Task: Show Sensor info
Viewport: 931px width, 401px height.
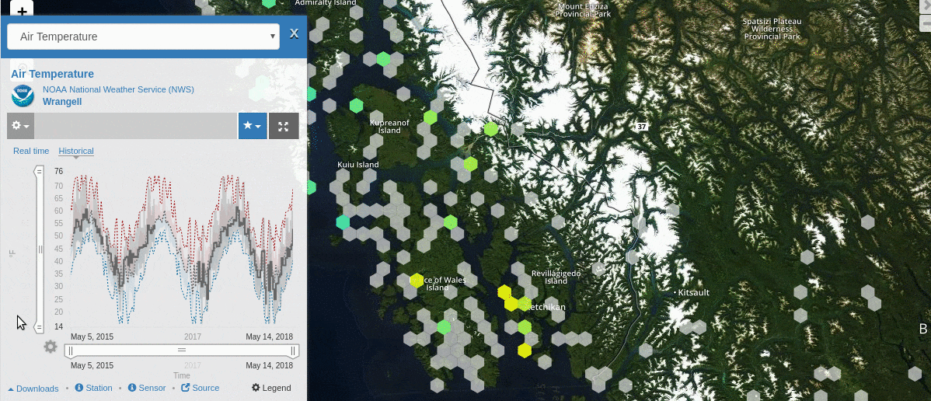Action: [147, 388]
